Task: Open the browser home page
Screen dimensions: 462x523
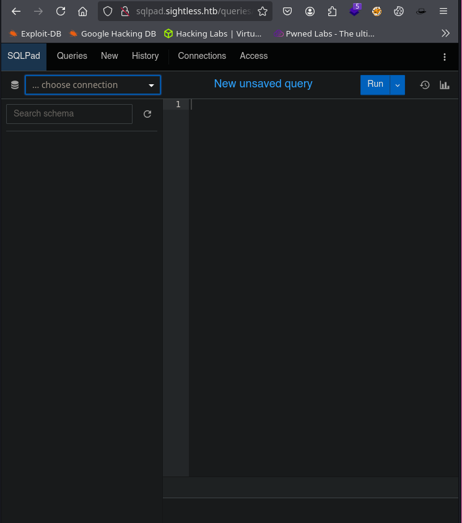Action: 82,12
